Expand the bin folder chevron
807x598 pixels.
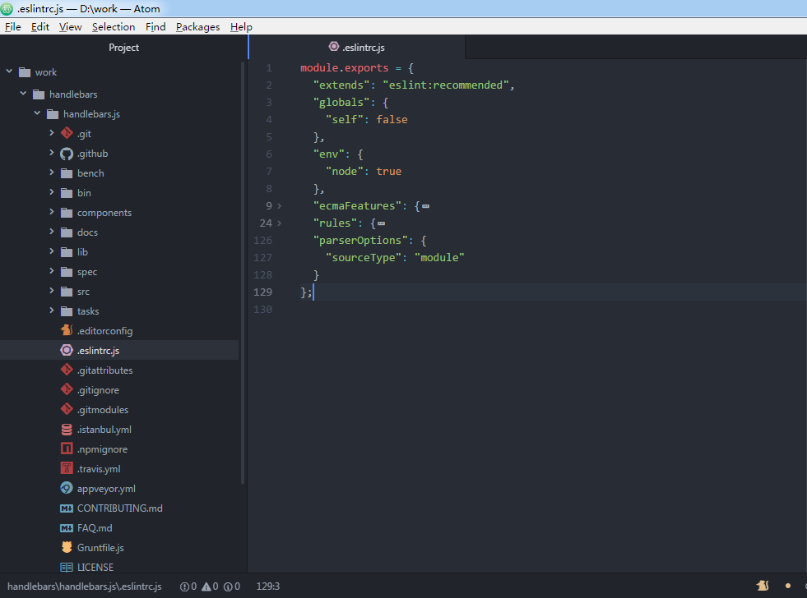[52, 192]
